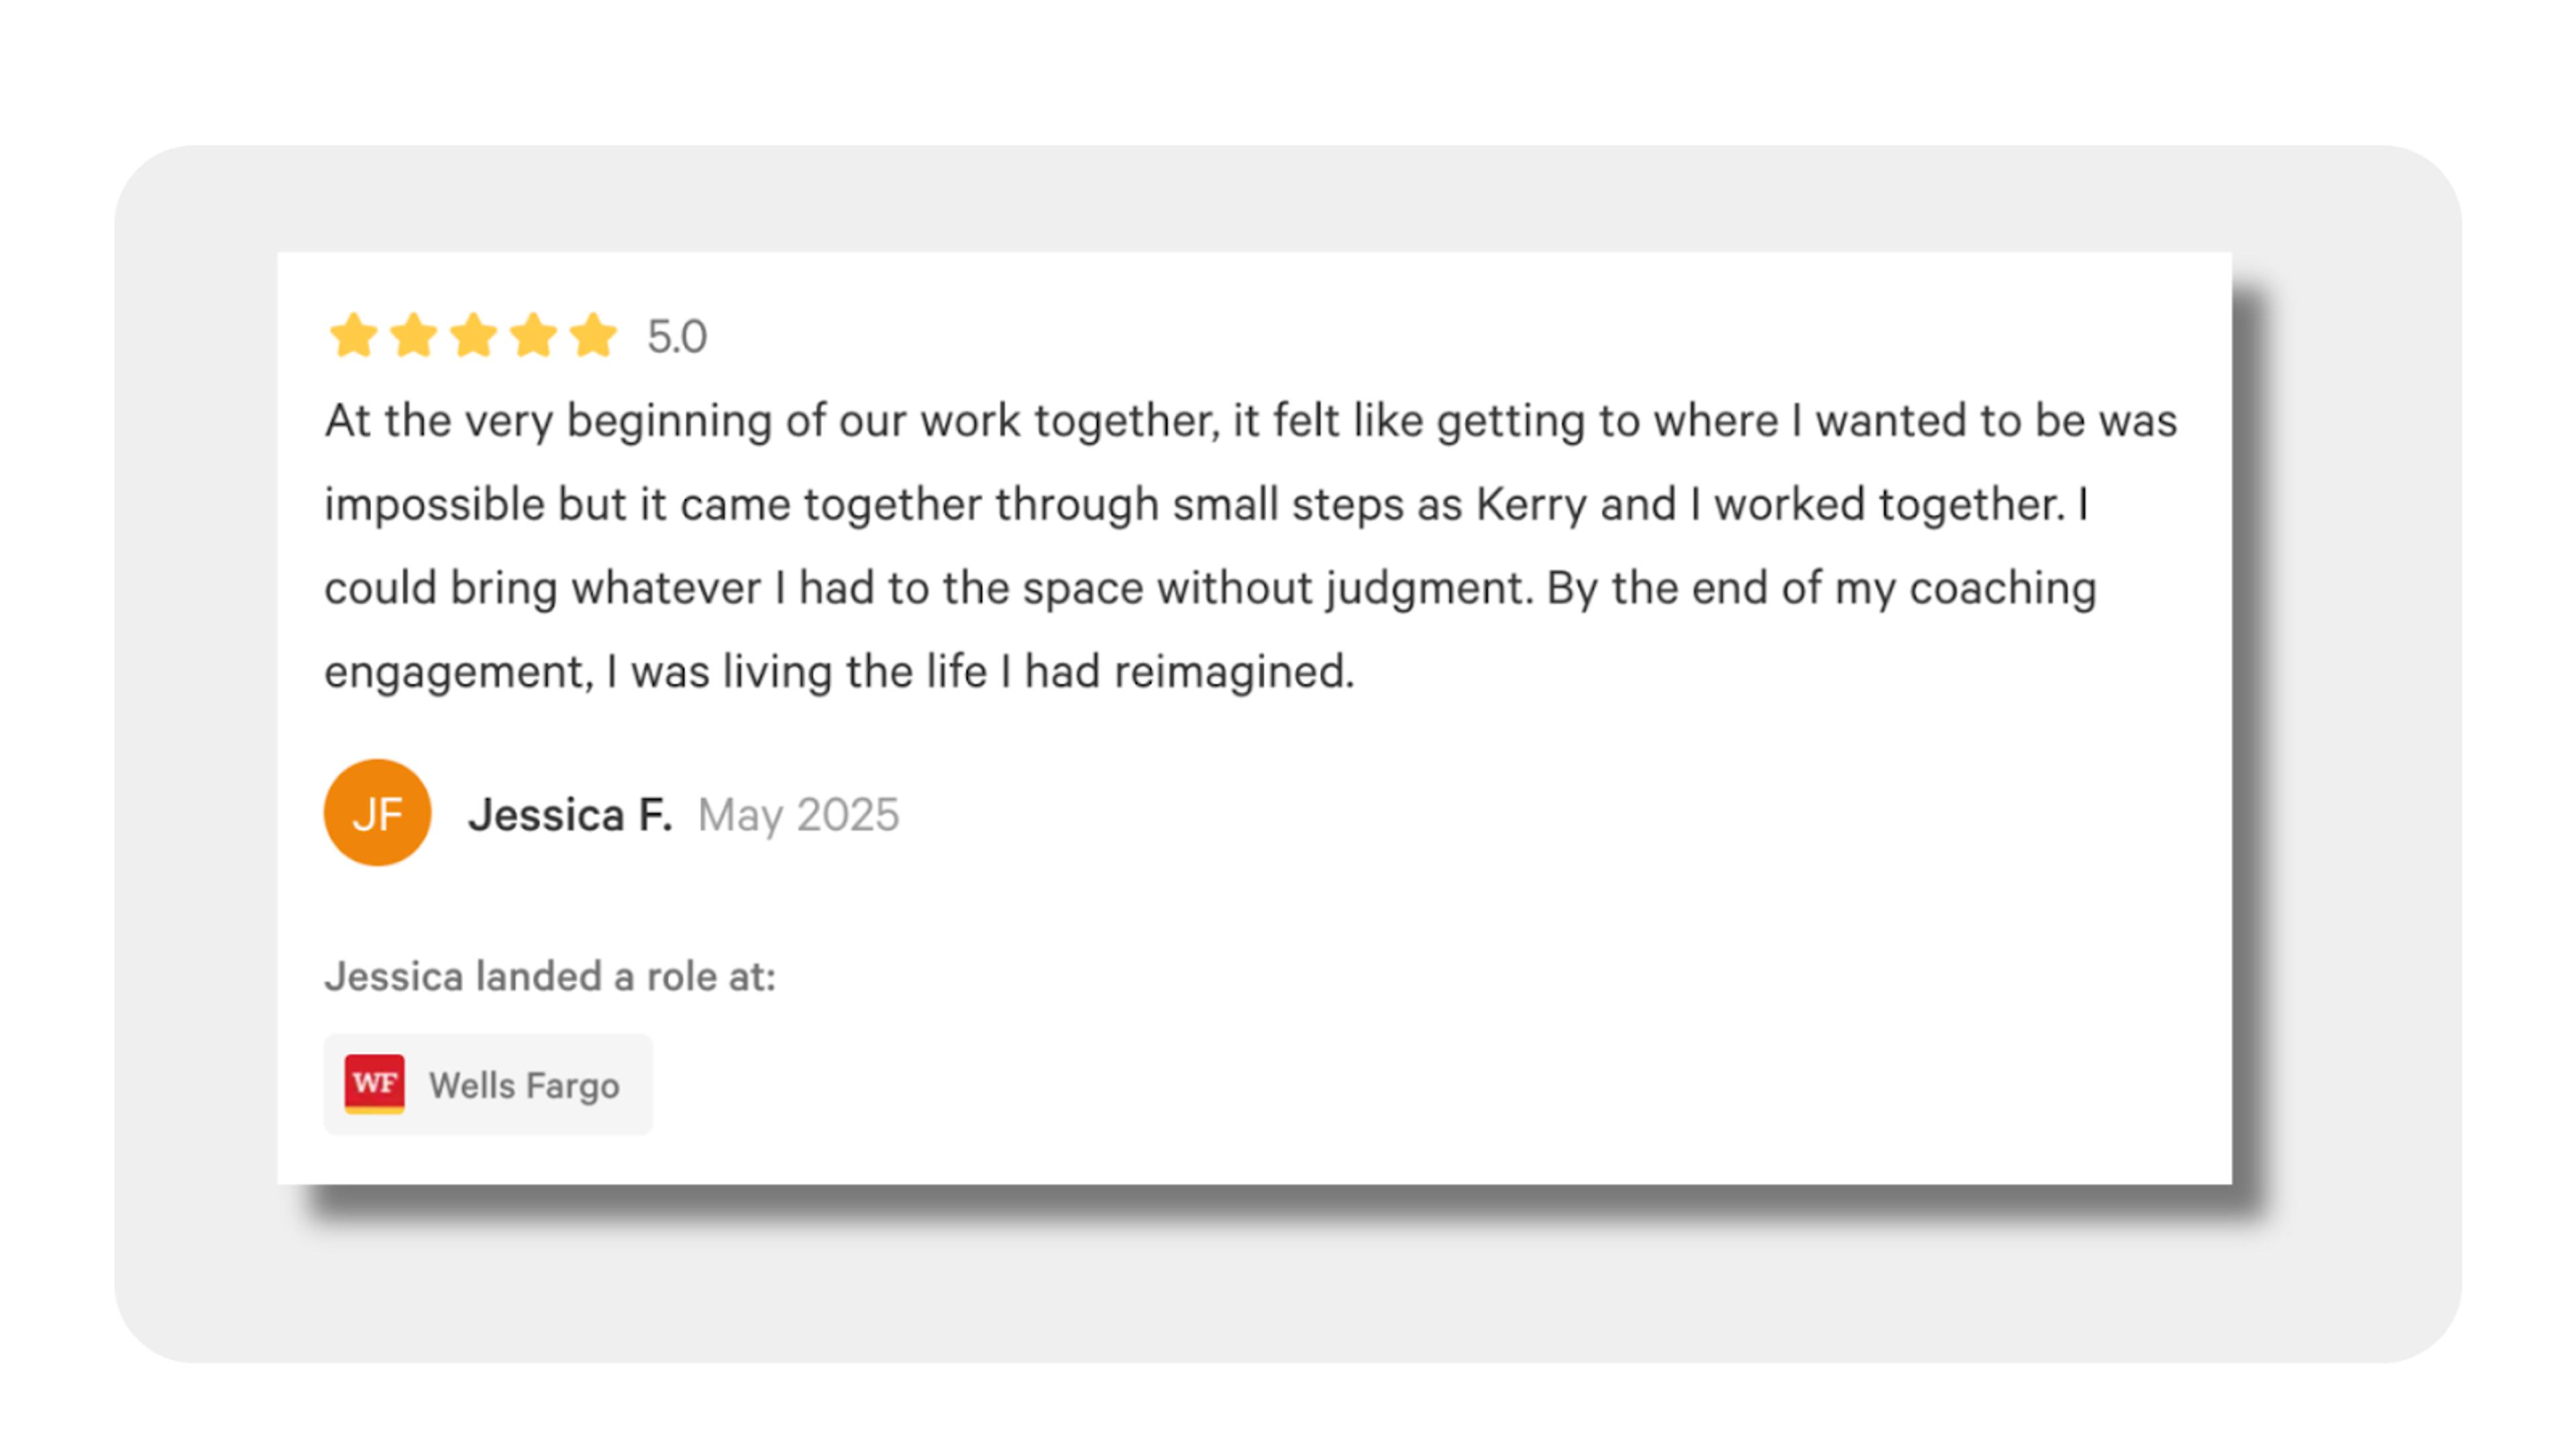
Task: Click the orange JF avatar circle
Action: [377, 812]
